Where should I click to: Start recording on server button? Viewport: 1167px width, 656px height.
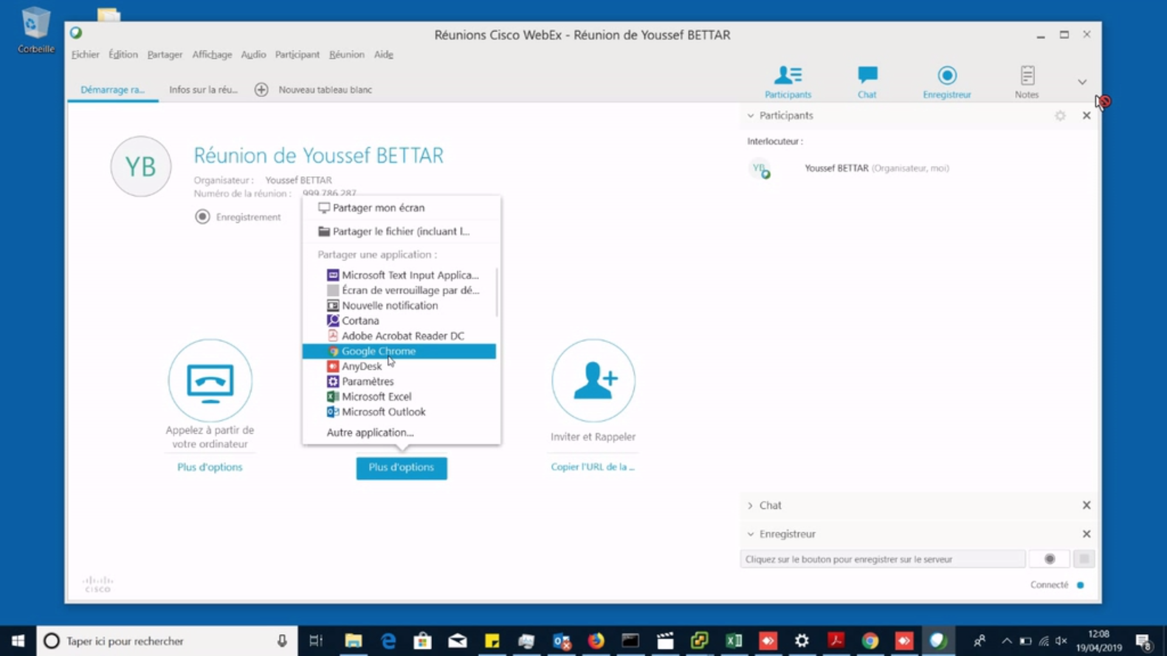pos(1049,559)
